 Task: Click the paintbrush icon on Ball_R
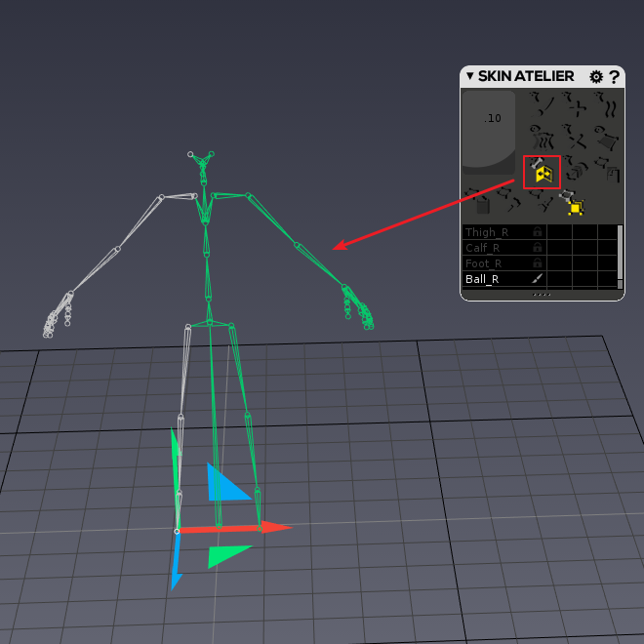pos(538,278)
